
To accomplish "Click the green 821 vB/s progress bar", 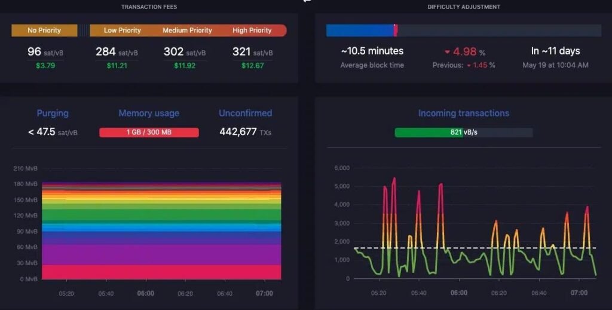I will (428, 132).
